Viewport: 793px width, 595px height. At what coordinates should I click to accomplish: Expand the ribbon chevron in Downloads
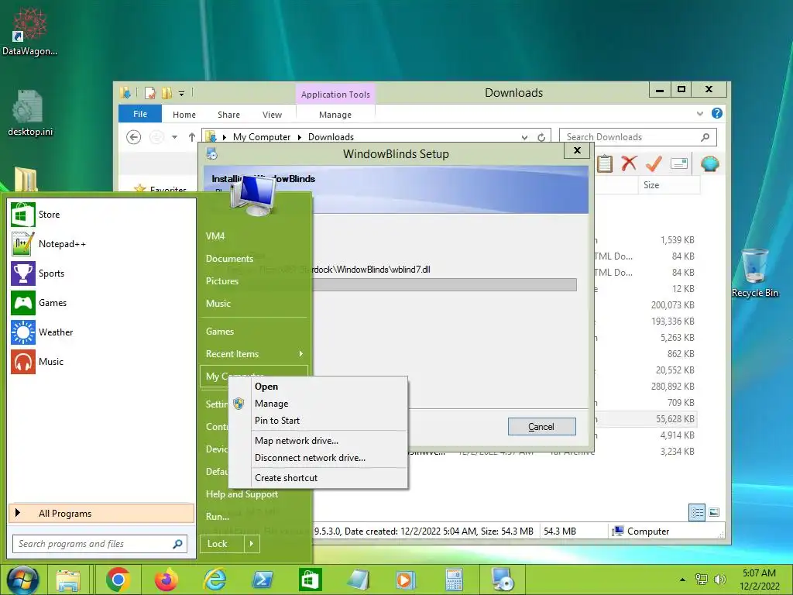(x=700, y=113)
